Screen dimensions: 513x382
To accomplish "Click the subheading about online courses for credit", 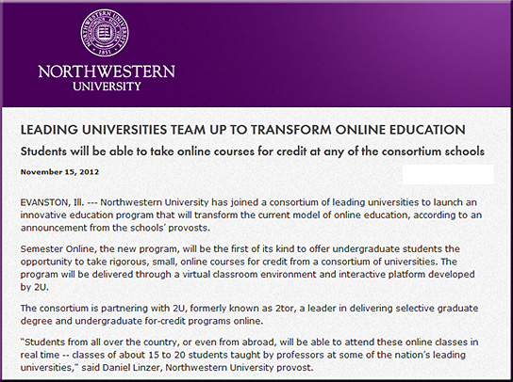I will coord(252,151).
